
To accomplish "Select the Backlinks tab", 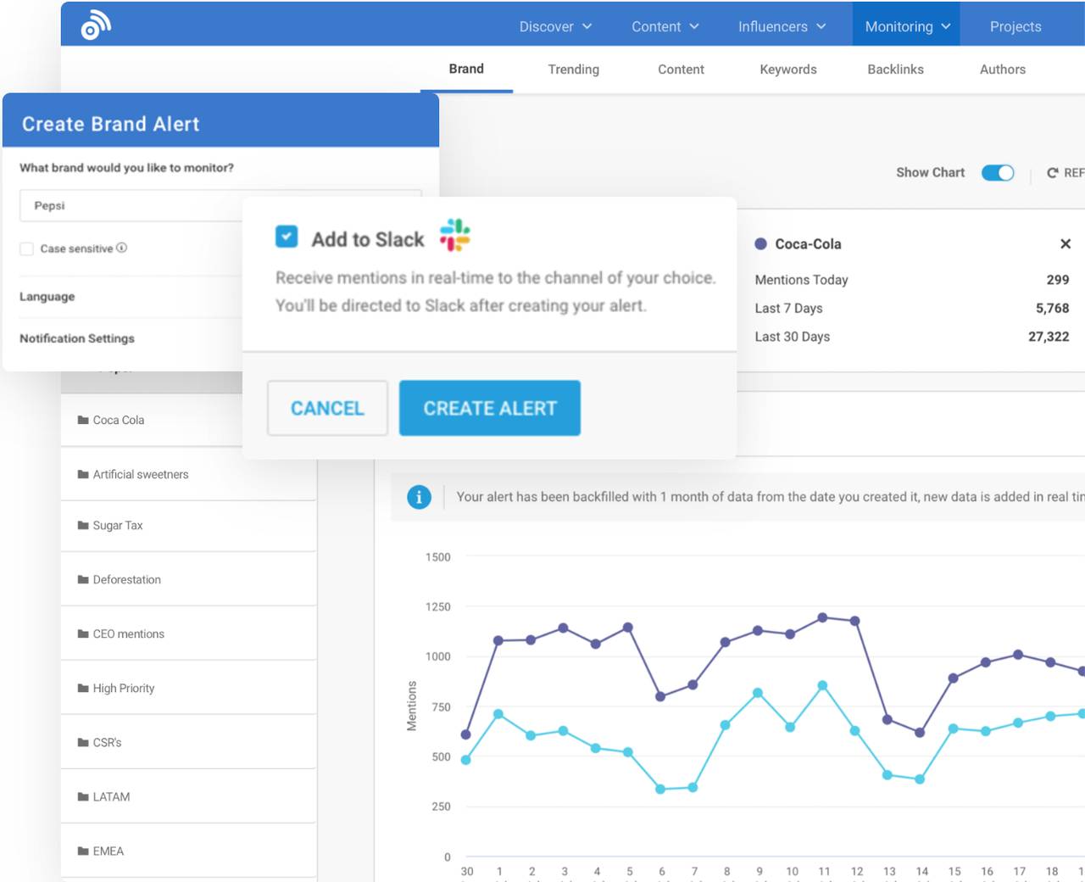I will [895, 70].
